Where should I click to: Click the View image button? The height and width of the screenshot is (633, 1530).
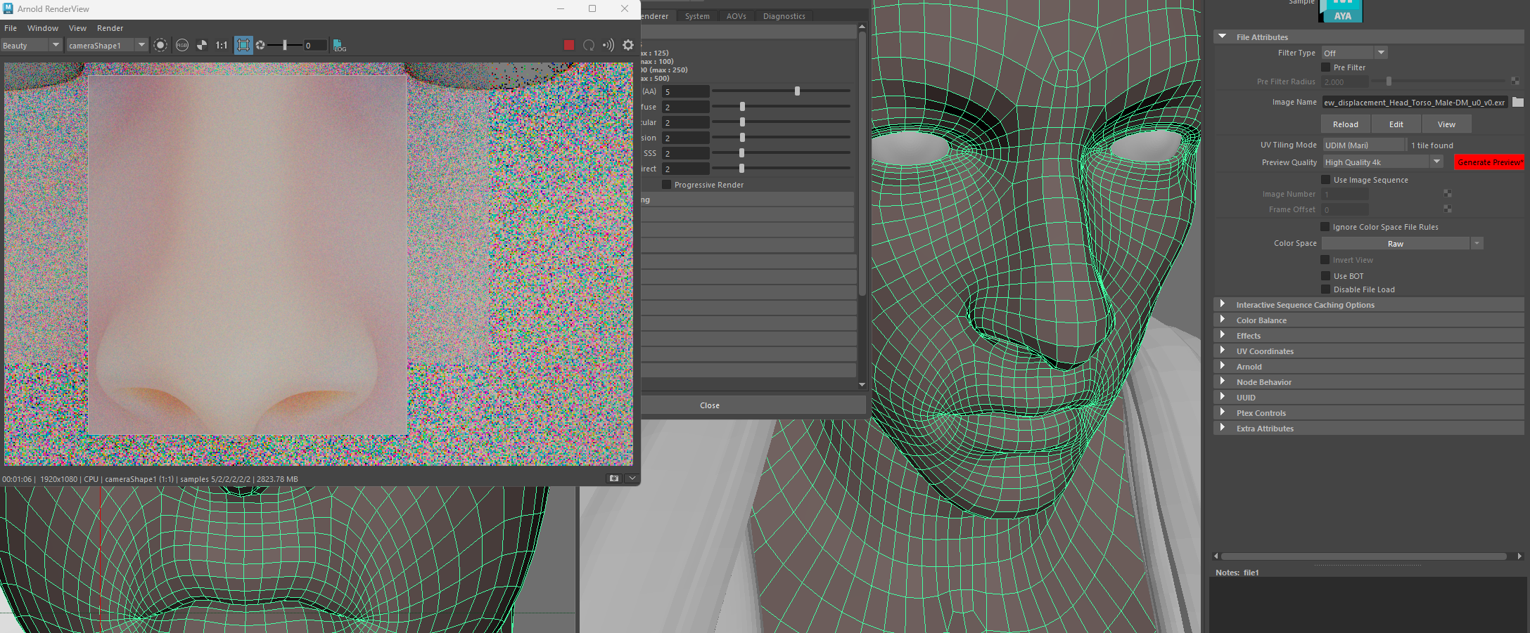1446,124
